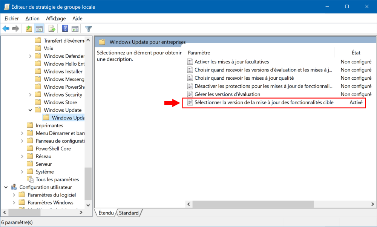Expand the Panneau de configuration node
The width and height of the screenshot is (377, 227).
click(22, 141)
